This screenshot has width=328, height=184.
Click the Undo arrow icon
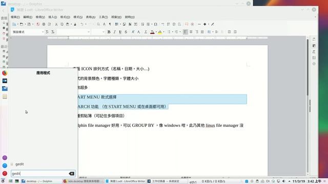pyautogui.click(x=82, y=24)
